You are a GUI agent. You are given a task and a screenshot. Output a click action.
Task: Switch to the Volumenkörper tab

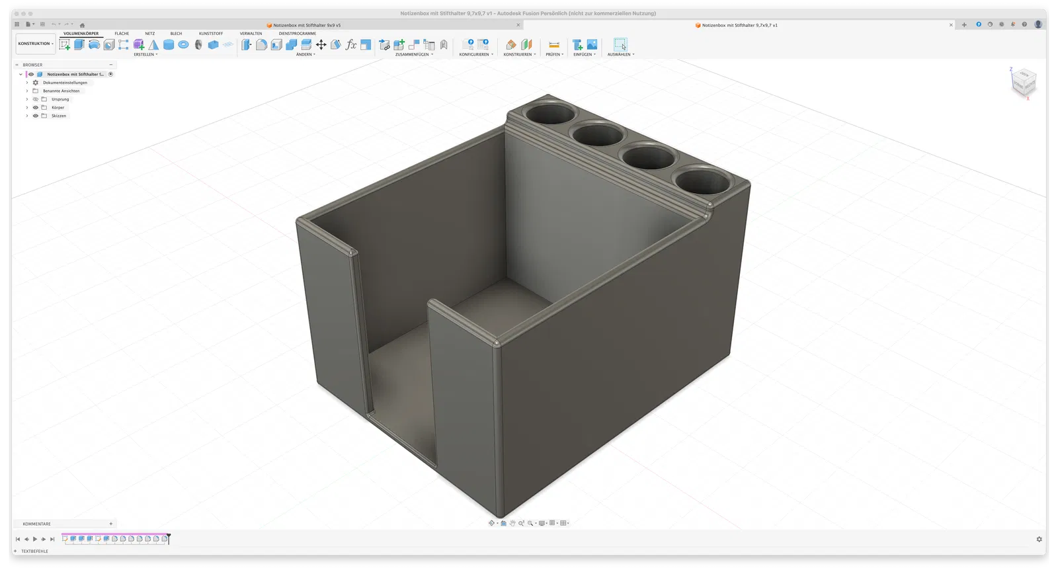(x=81, y=33)
